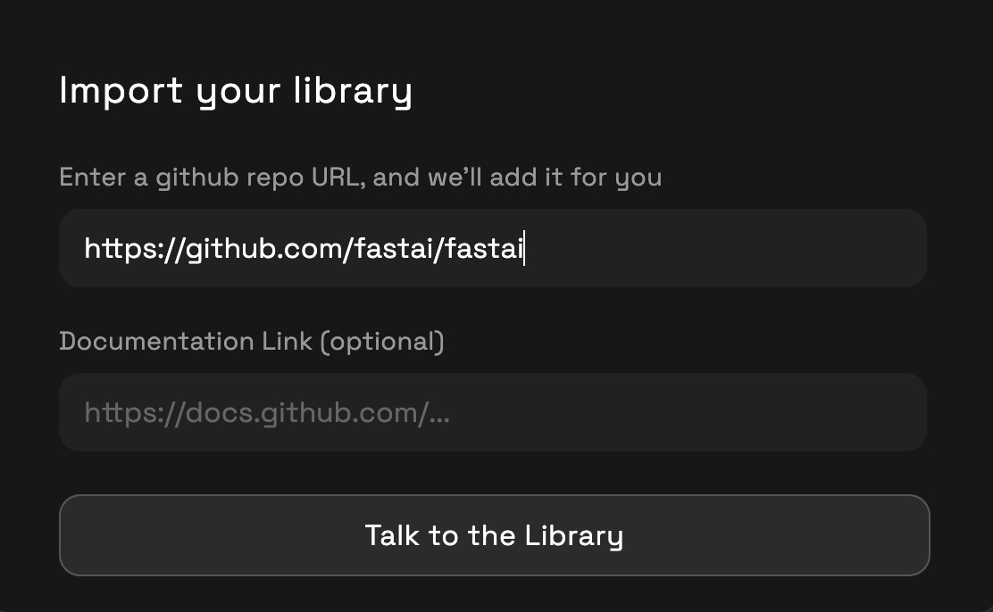This screenshot has width=993, height=612.
Task: Submit the repo using "Talk to the Library"
Action: click(493, 534)
